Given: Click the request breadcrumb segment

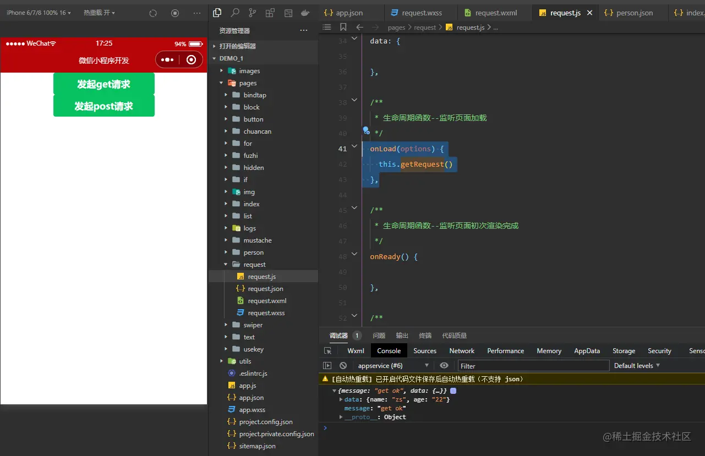Looking at the screenshot, I should coord(425,27).
